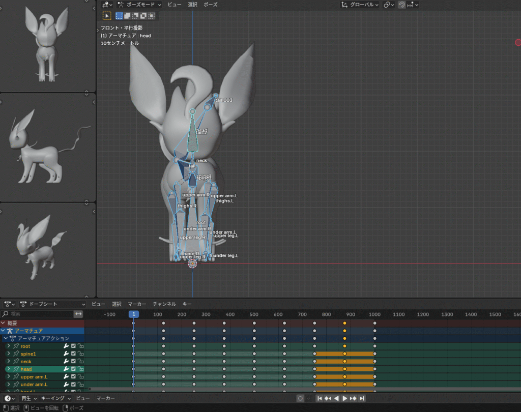Click the play animation button
The height and width of the screenshot is (412, 521).
pyautogui.click(x=344, y=398)
